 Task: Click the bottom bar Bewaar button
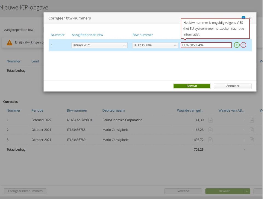(x=224, y=191)
